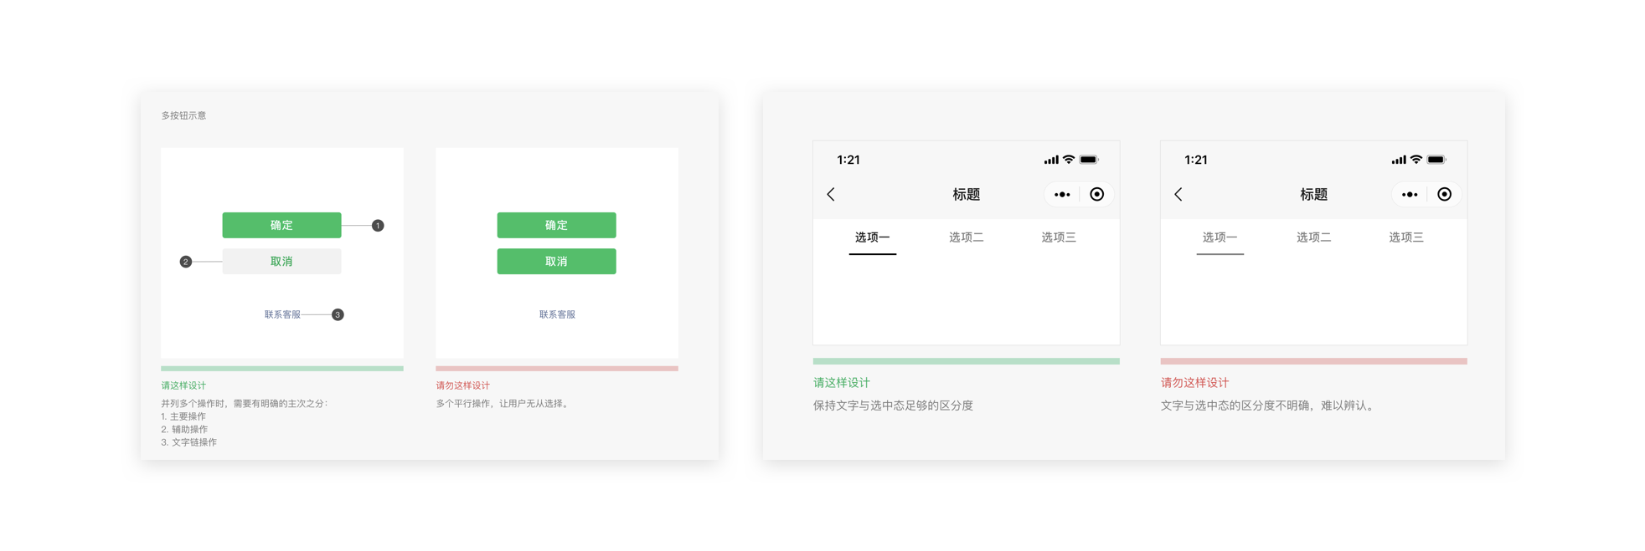
Task: Select the 选项二 tab in the right phone mockup
Action: pos(1314,237)
